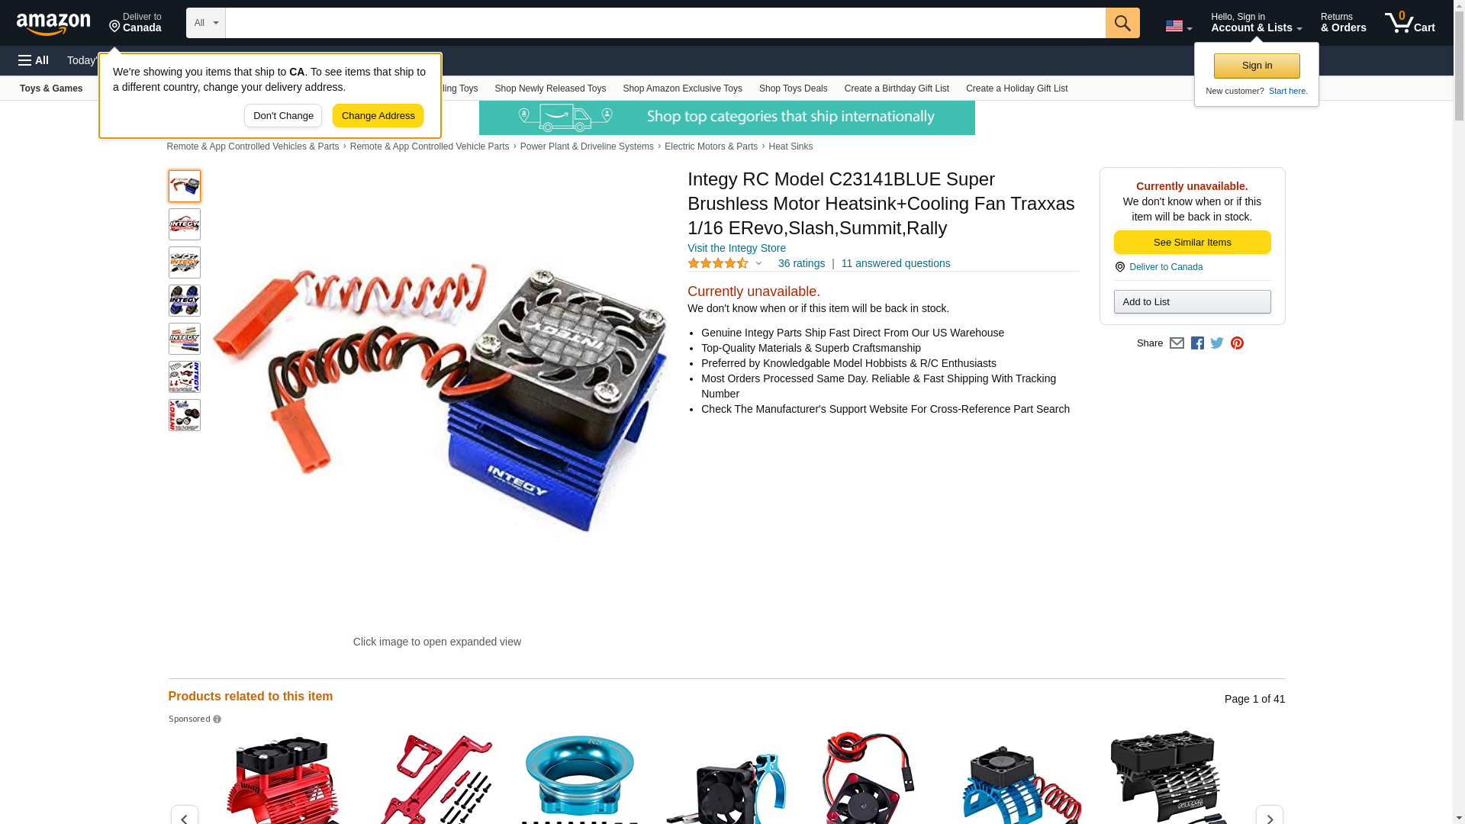
Task: Open the All hamburger menu
Action: coord(34,60)
